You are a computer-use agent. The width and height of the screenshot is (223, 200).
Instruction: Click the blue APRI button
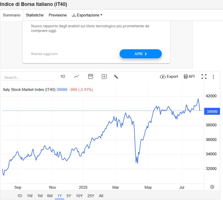pos(141,54)
